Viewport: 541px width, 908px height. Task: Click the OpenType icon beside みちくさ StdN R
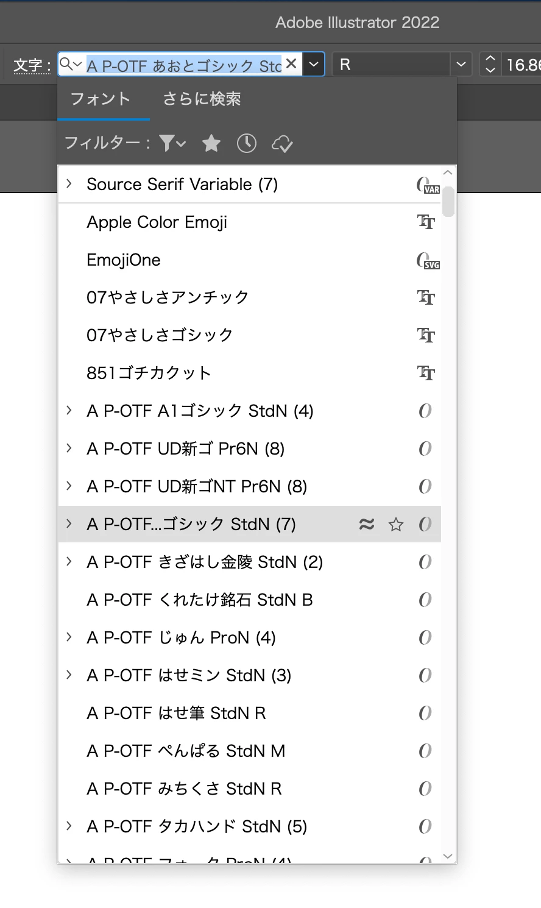(425, 789)
